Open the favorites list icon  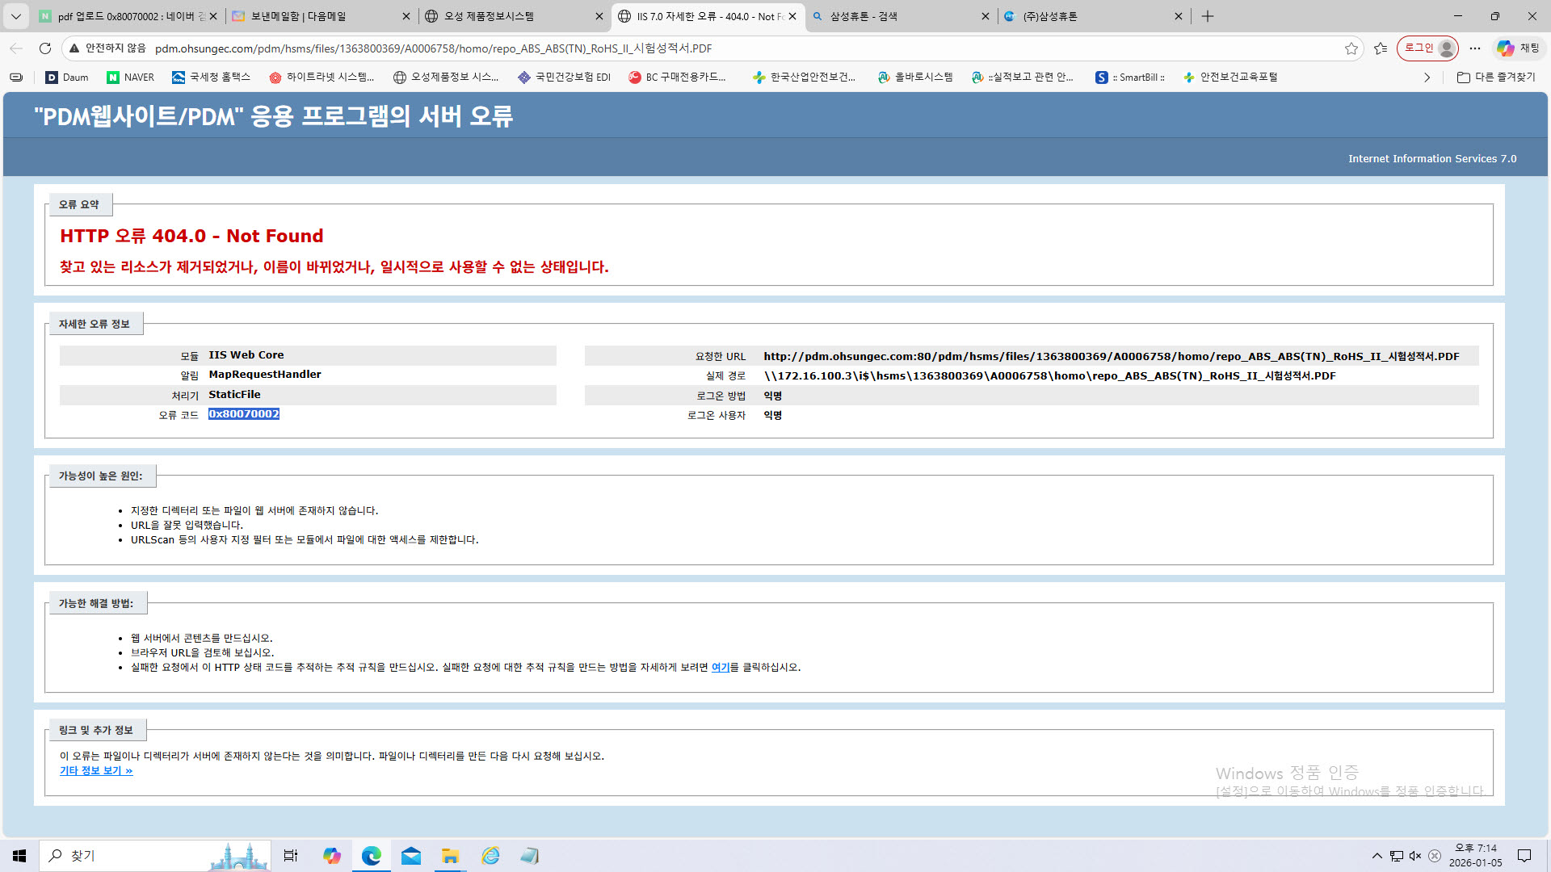tap(1381, 48)
